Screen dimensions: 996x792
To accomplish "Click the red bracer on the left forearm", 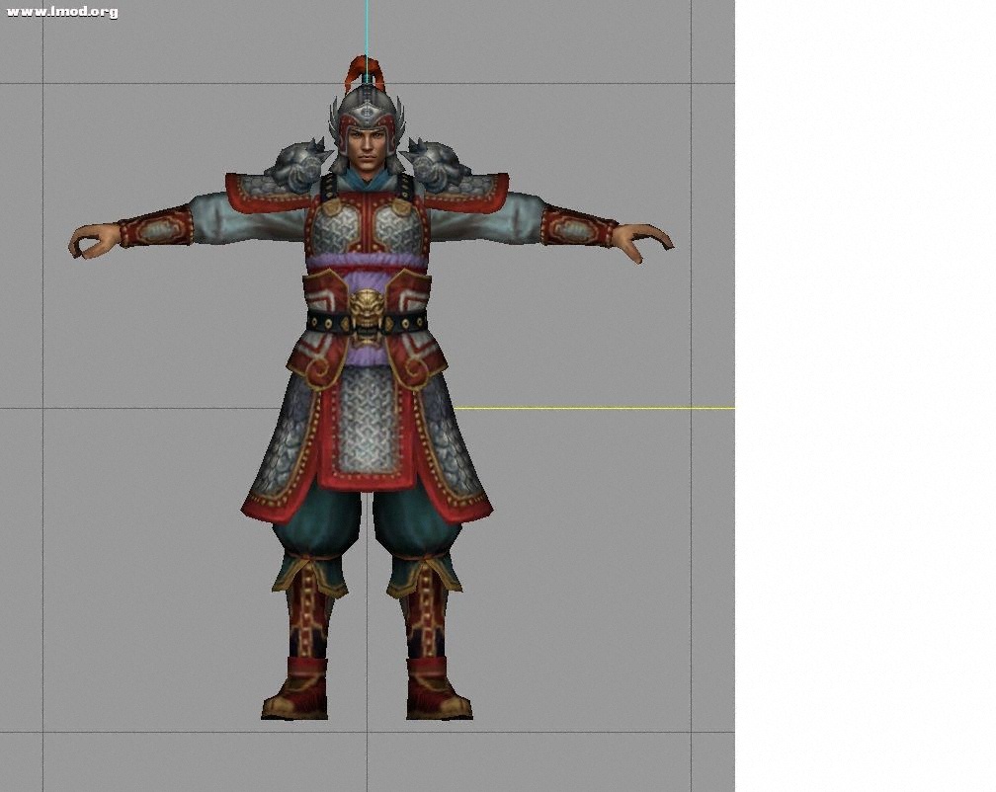I will click(156, 228).
